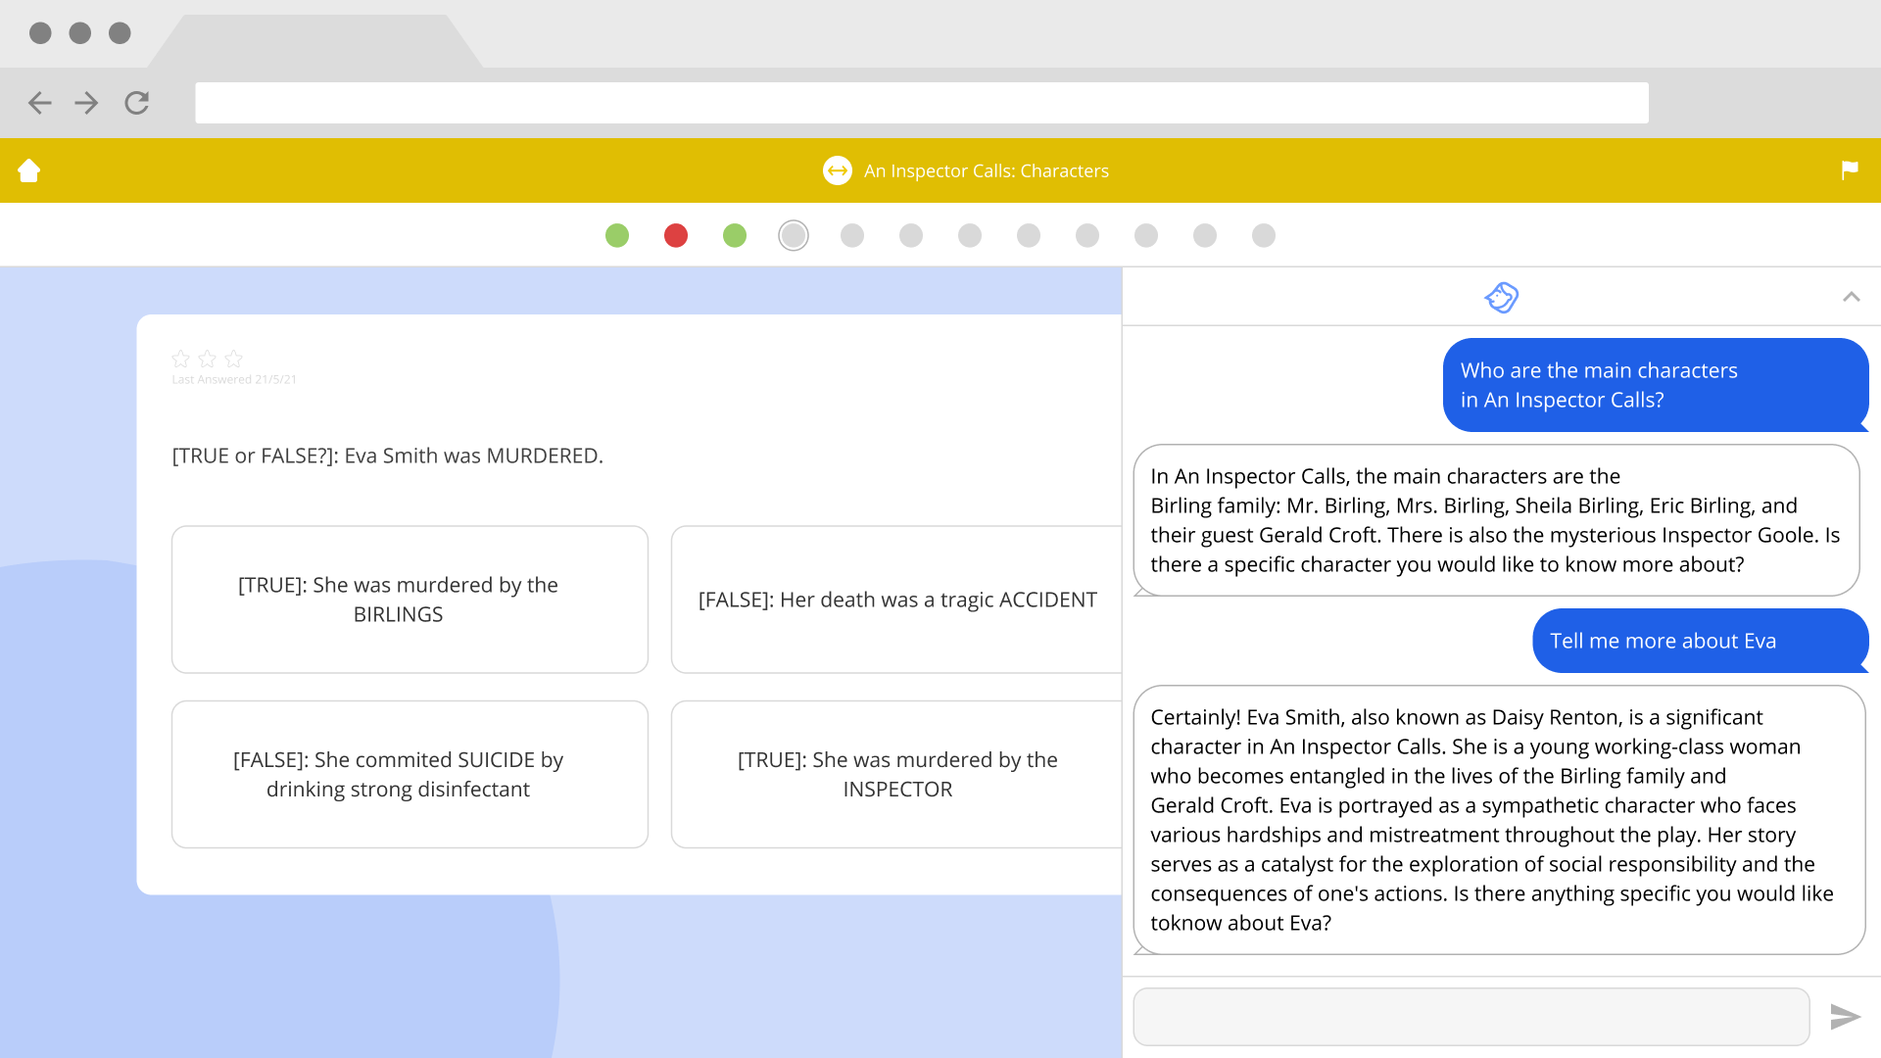This screenshot has width=1881, height=1058.
Task: Collapse the chat panel with chevron
Action: [1851, 297]
